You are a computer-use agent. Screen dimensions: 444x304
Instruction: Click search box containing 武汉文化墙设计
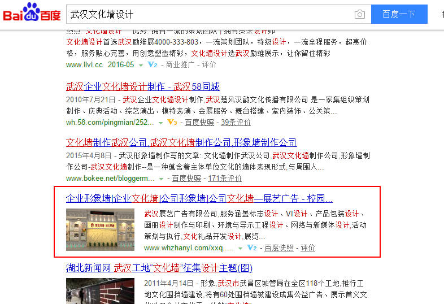209,14
